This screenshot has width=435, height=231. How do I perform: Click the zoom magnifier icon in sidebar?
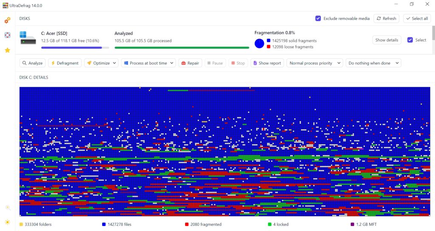point(8,208)
